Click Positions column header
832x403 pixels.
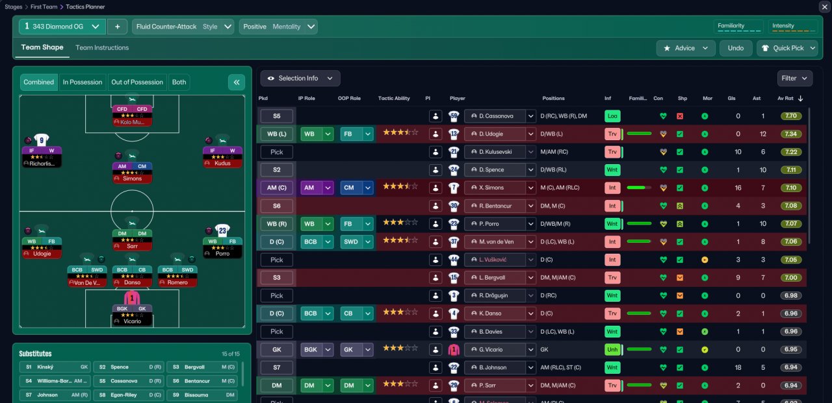click(x=554, y=99)
